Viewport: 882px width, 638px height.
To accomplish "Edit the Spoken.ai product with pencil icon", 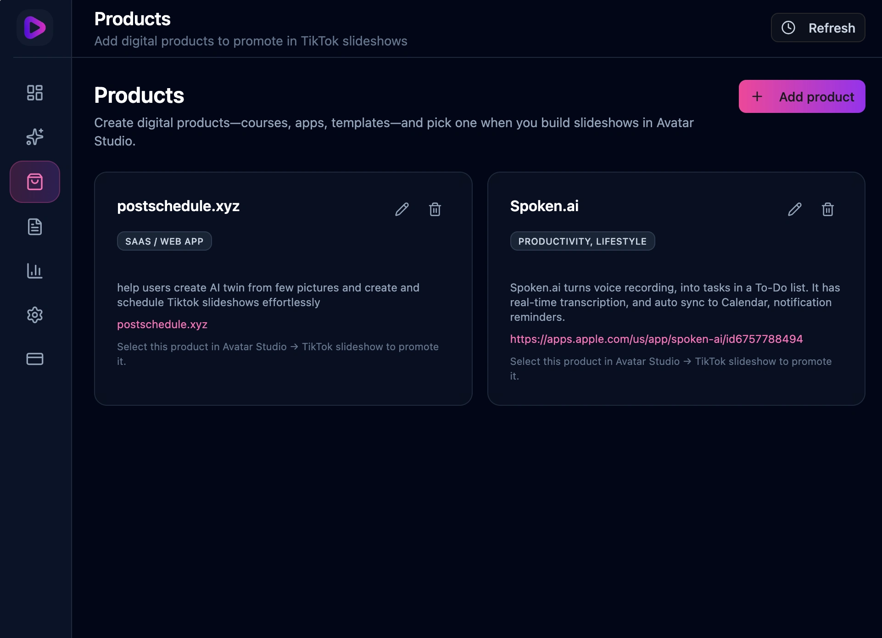I will 795,209.
